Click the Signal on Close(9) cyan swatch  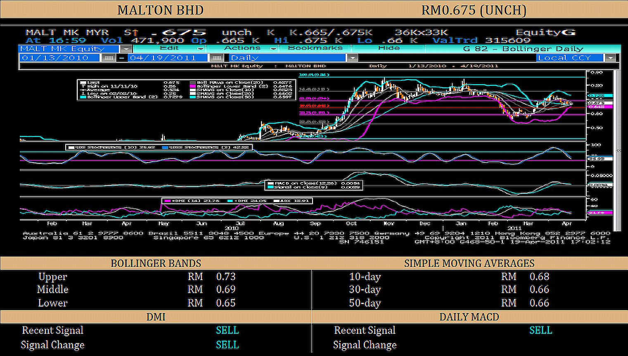pos(270,187)
